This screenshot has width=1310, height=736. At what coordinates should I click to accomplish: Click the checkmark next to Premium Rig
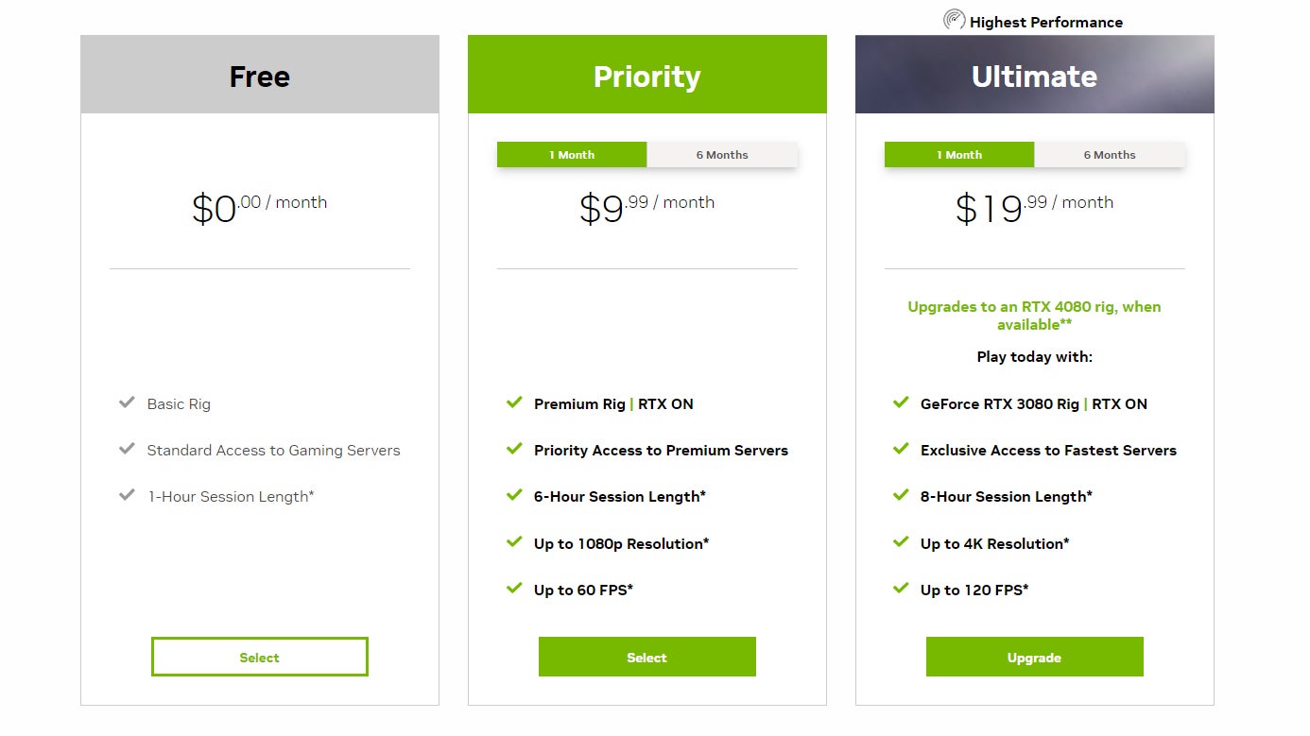pos(514,402)
